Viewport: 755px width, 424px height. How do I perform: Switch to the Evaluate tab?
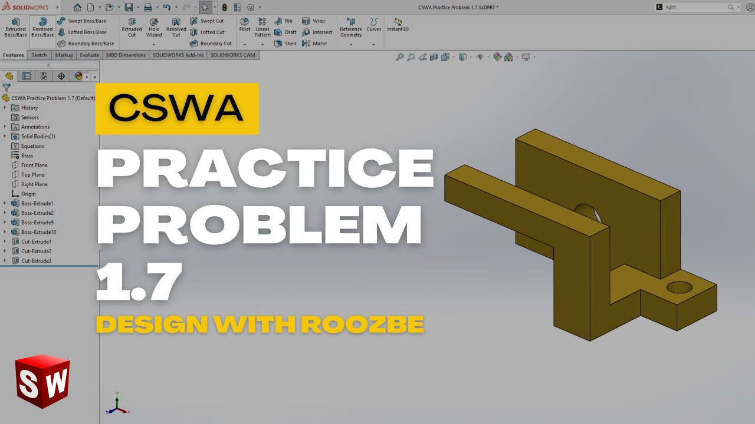point(90,55)
